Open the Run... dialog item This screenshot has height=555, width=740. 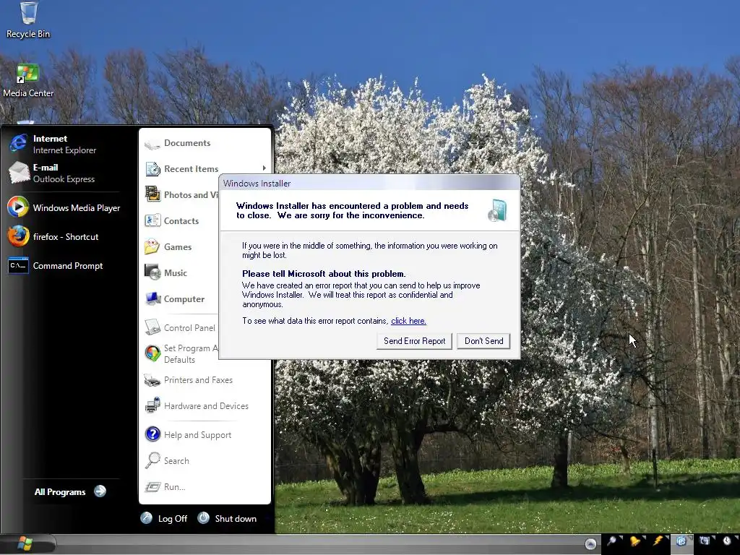coord(165,486)
